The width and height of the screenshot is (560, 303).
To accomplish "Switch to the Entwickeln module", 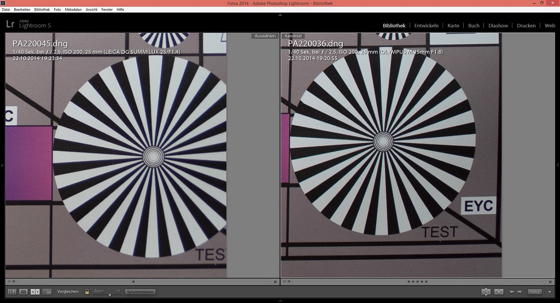I will click(426, 25).
